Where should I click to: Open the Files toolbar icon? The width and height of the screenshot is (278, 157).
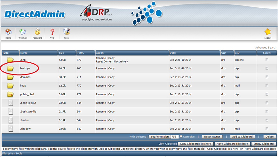tap(66, 32)
